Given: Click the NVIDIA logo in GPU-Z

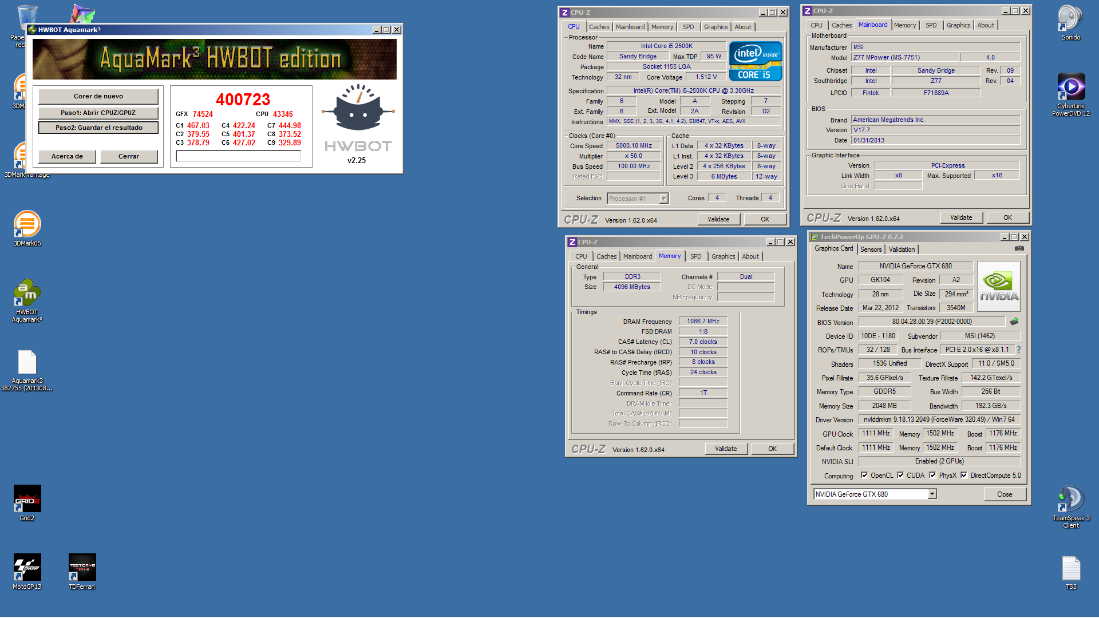Looking at the screenshot, I should coord(999,286).
